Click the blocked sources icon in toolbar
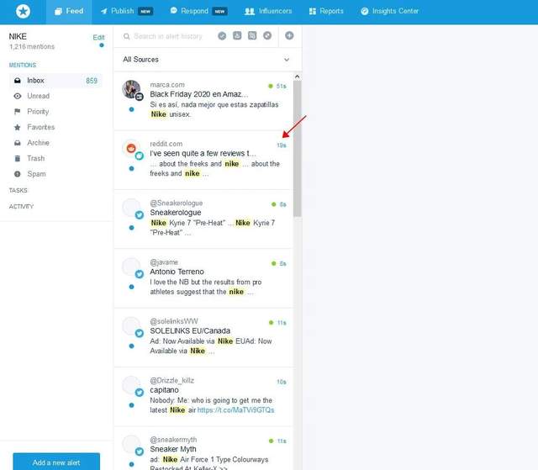The height and width of the screenshot is (470, 538). pyautogui.click(x=267, y=35)
